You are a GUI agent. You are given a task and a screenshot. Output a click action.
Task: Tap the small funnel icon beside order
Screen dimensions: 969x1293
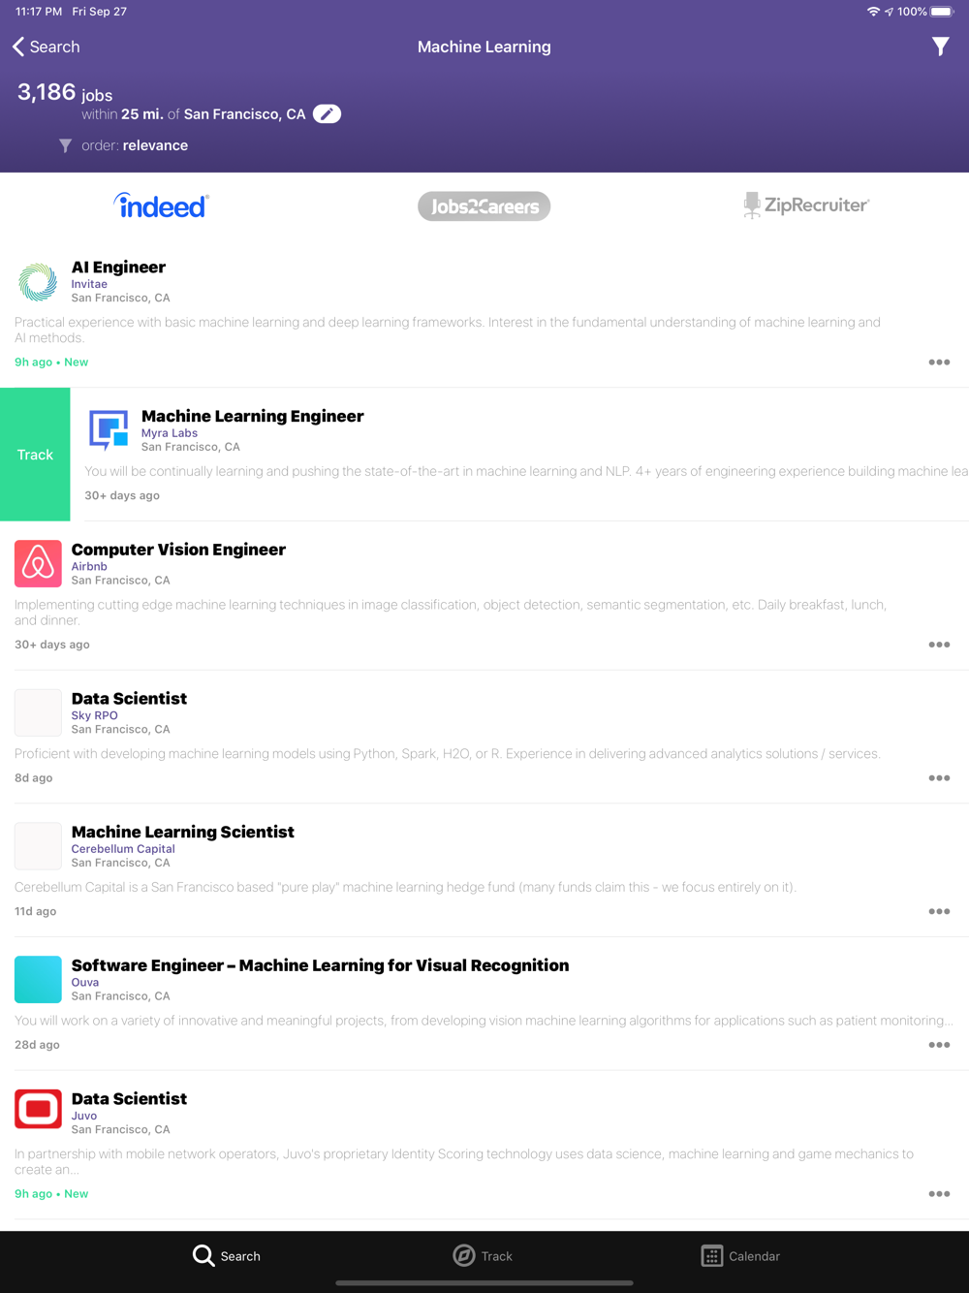(x=65, y=145)
